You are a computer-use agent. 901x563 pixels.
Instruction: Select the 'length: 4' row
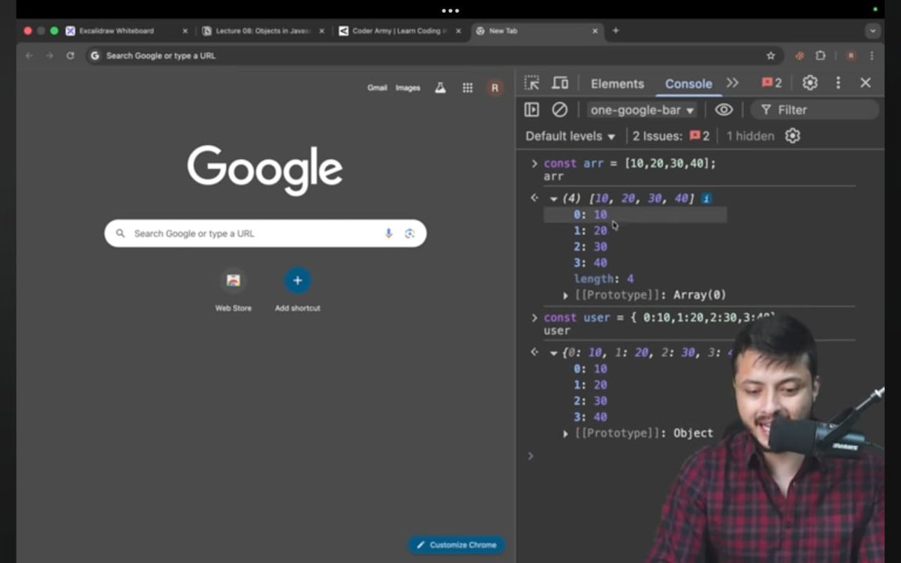point(604,279)
